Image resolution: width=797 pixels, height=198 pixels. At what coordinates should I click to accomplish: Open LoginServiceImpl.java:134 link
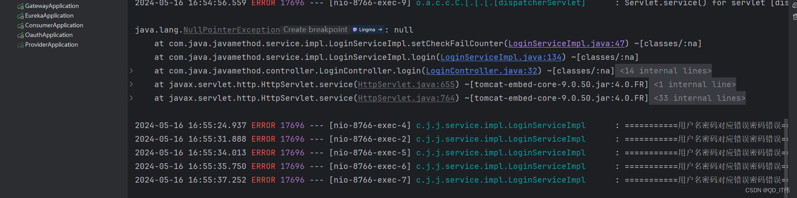click(x=501, y=57)
